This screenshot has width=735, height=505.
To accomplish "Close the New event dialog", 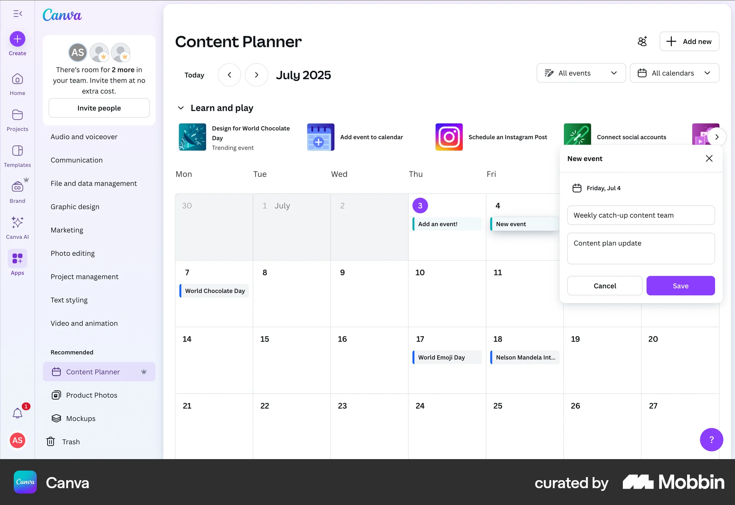I will 709,158.
